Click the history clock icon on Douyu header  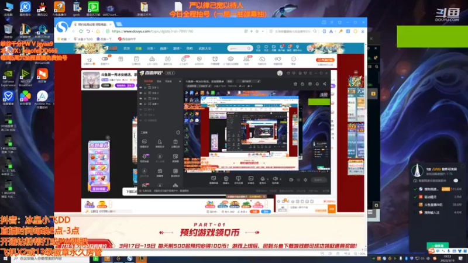coord(258,47)
